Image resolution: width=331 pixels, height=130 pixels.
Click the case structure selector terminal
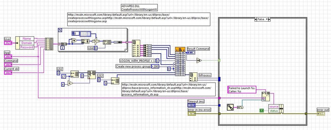(x=219, y=61)
